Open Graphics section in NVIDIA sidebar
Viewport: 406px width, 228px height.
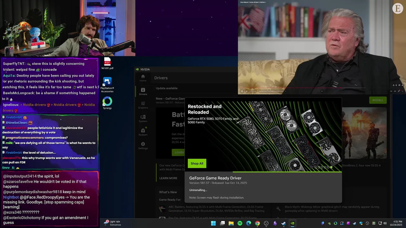tap(143, 105)
